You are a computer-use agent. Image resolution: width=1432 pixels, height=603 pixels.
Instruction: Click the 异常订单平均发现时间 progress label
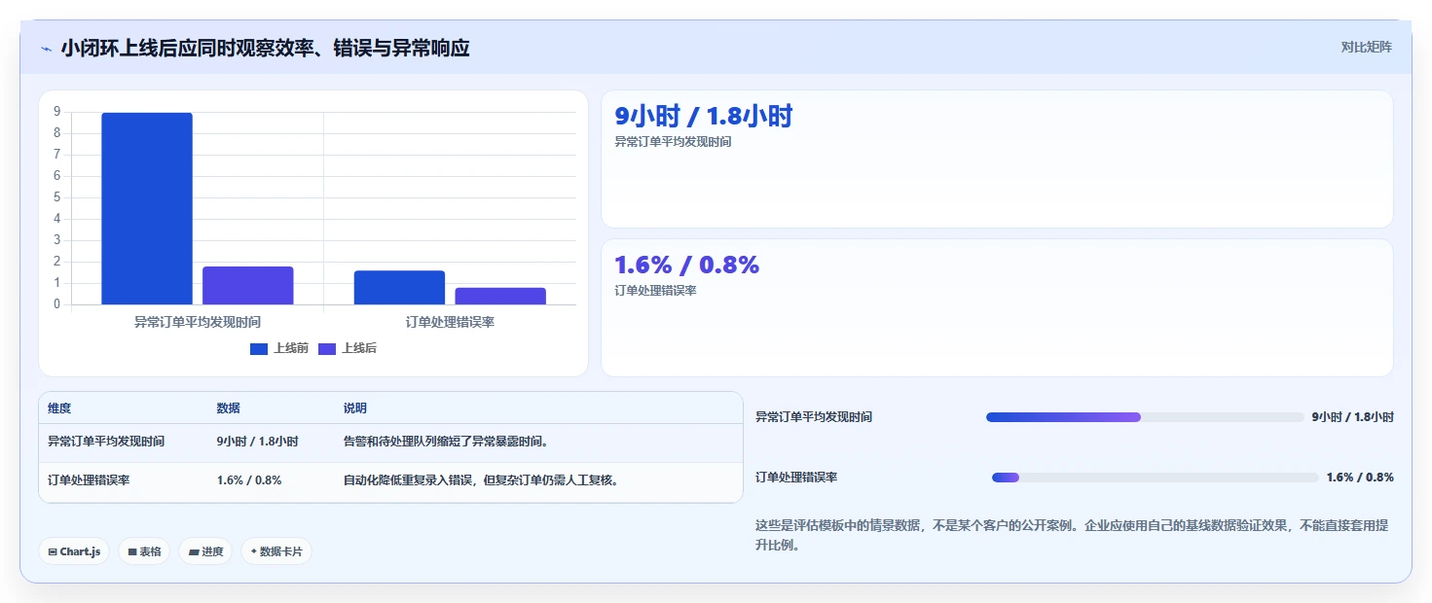point(814,417)
